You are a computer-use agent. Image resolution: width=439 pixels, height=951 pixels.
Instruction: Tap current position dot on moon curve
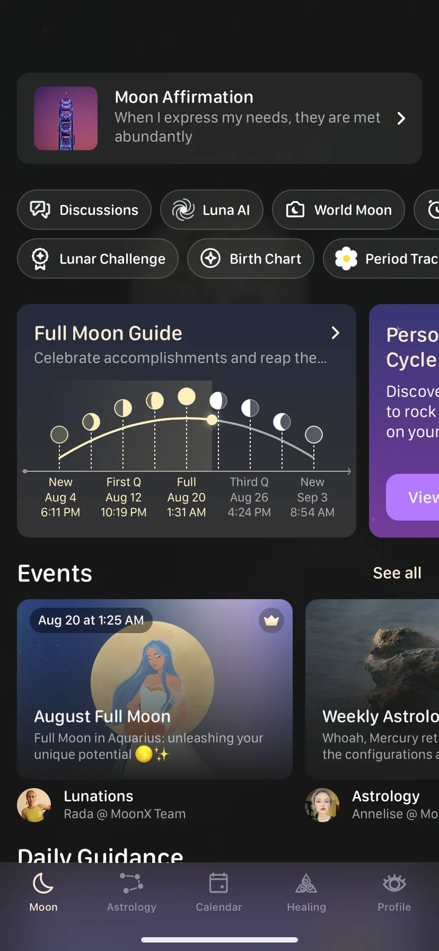click(212, 420)
